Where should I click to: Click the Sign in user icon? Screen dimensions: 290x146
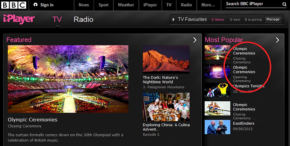point(35,5)
